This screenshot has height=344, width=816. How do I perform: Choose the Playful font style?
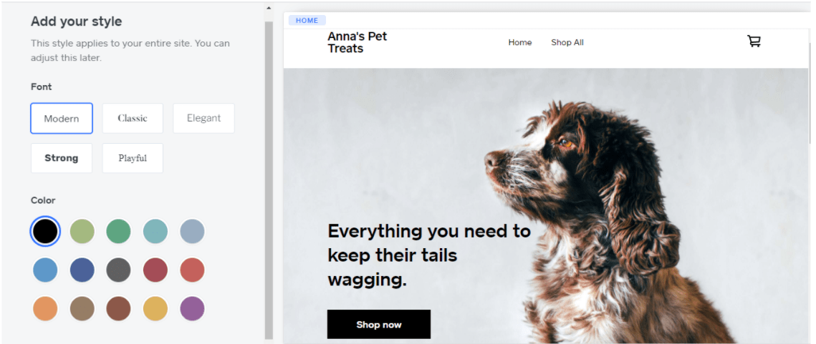coord(133,158)
